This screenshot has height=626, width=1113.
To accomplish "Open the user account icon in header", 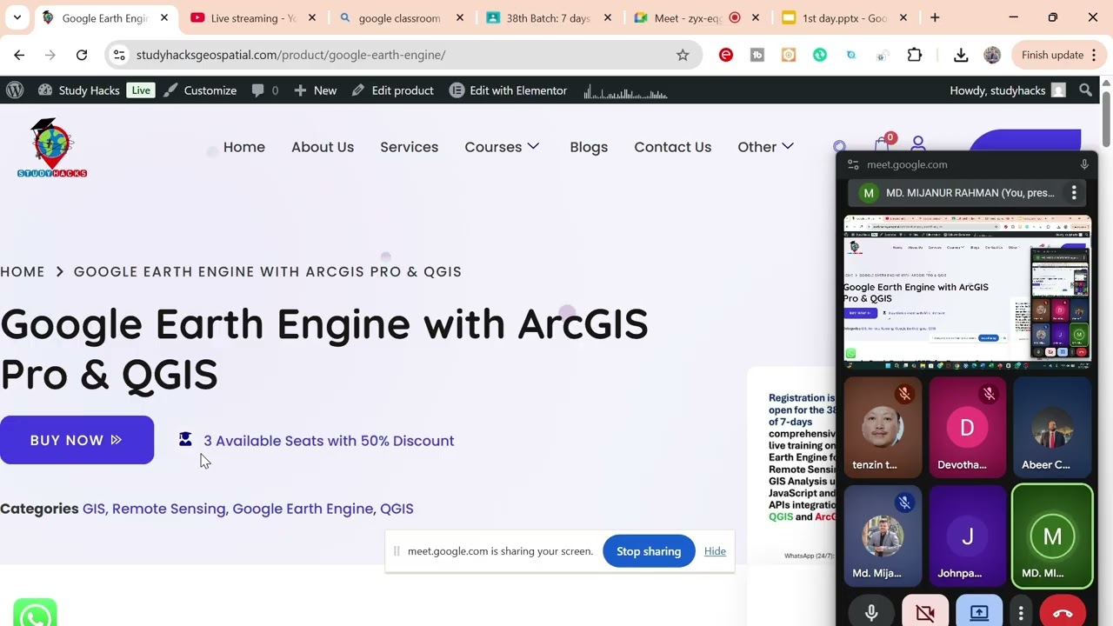I will pyautogui.click(x=918, y=144).
